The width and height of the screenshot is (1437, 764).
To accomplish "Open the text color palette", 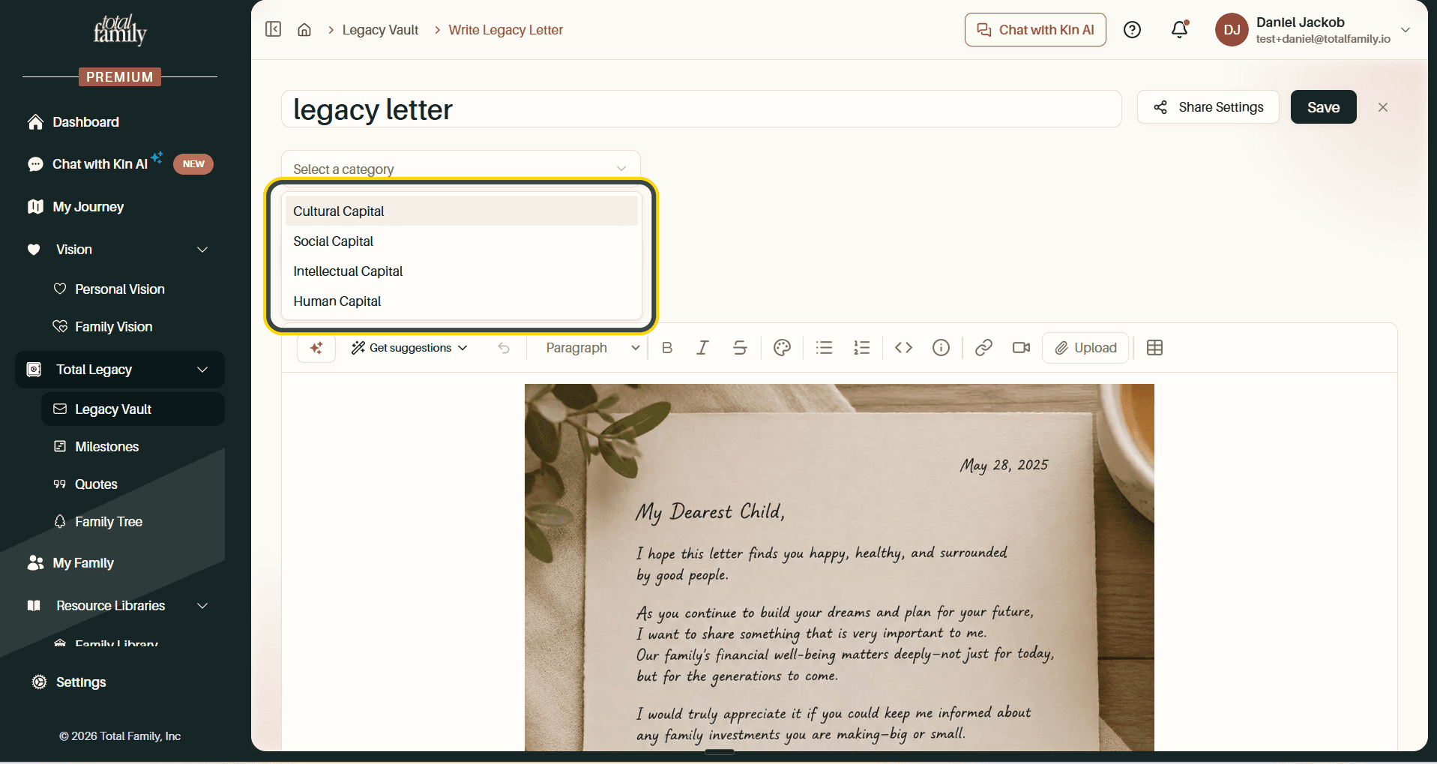I will [x=782, y=348].
